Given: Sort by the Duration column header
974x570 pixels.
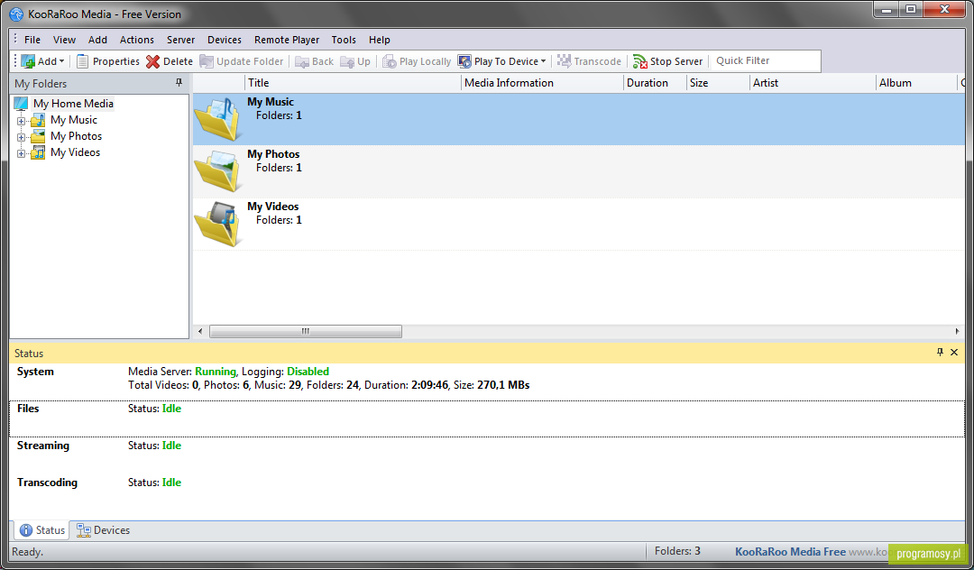Looking at the screenshot, I should click(656, 83).
